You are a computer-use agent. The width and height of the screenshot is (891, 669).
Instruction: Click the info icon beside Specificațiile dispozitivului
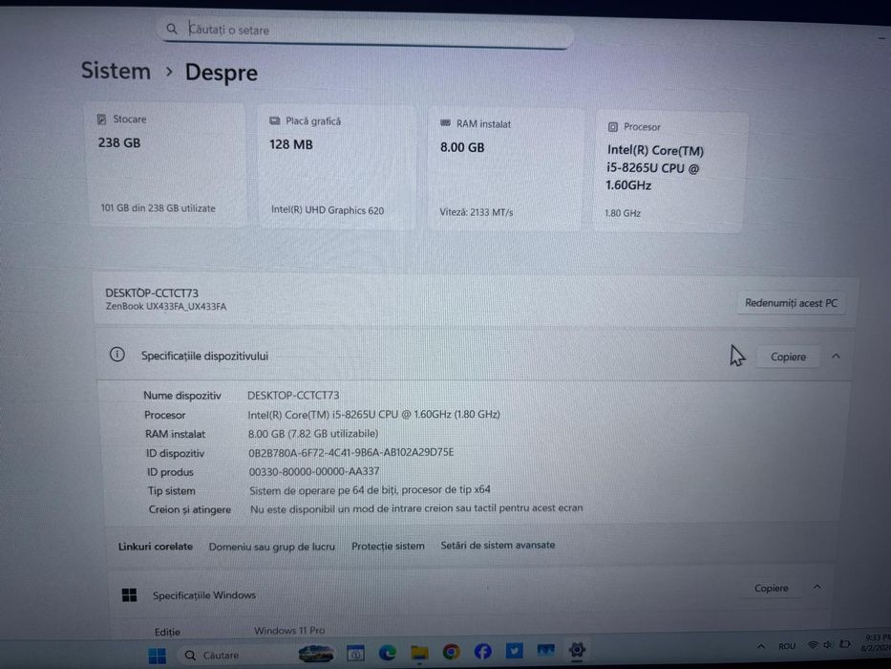pos(117,355)
